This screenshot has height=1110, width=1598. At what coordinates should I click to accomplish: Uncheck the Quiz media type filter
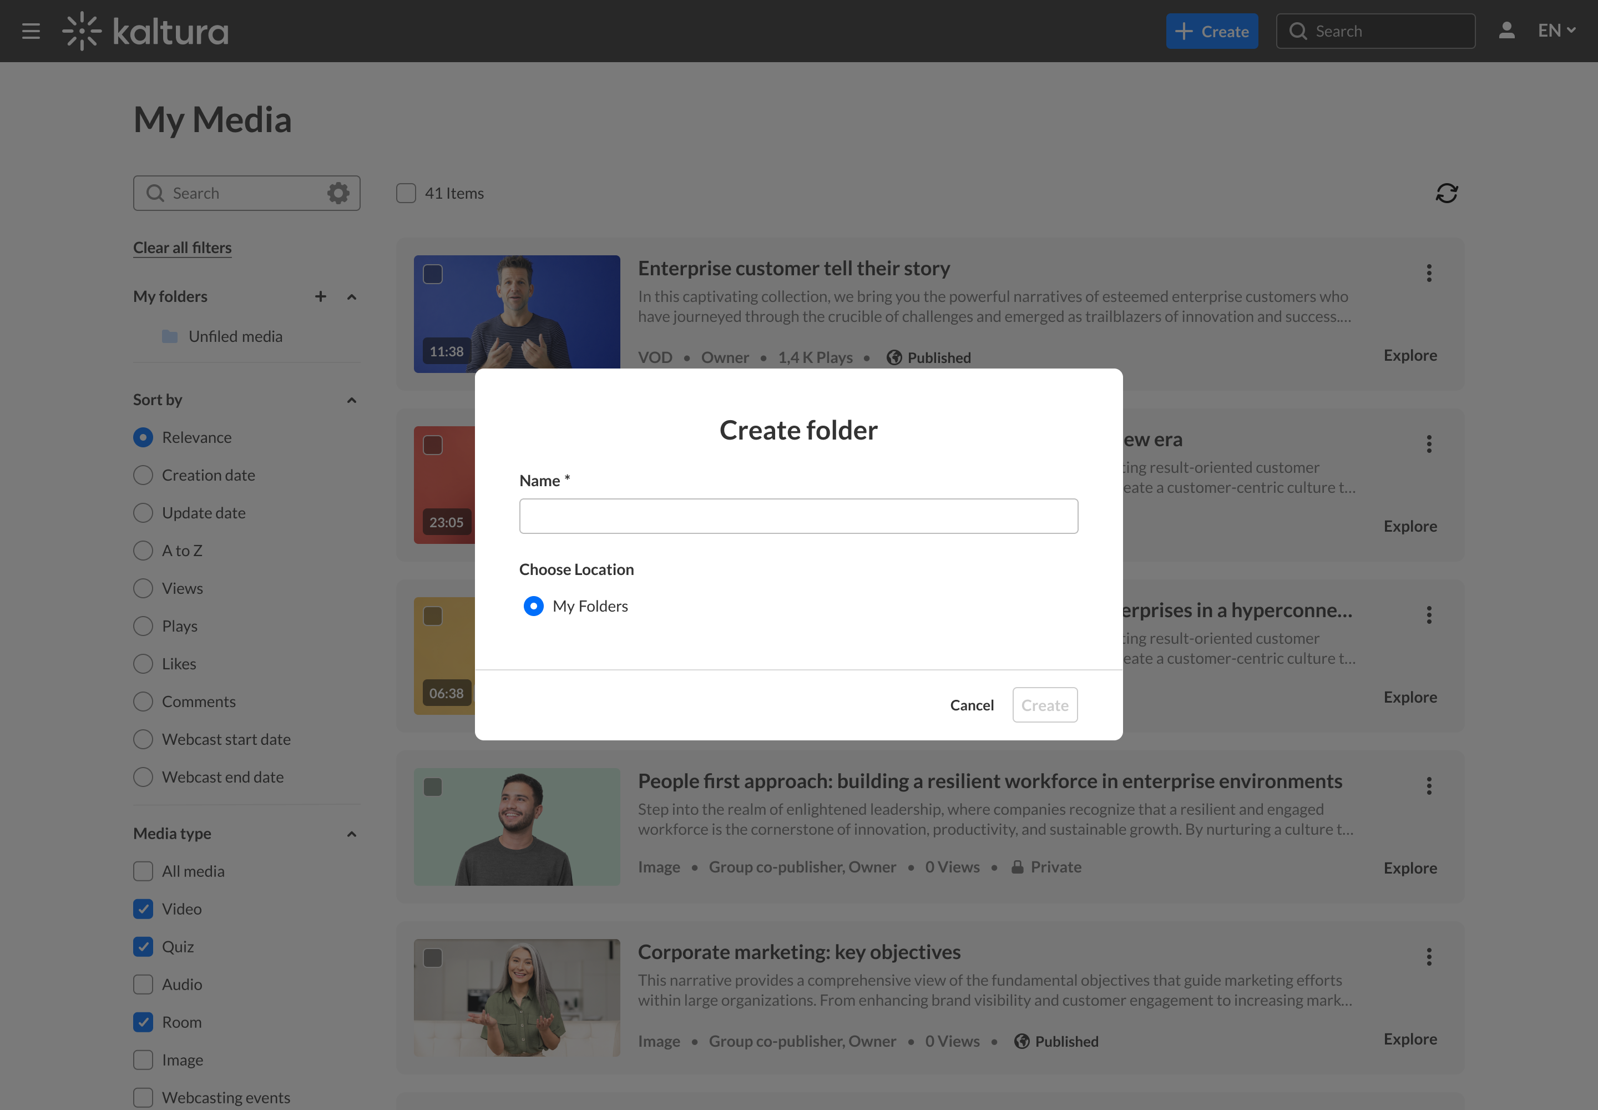pyautogui.click(x=143, y=947)
